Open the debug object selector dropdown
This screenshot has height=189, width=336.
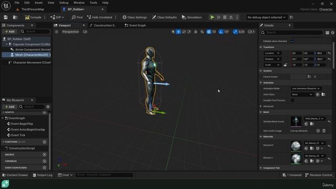[x=266, y=17]
